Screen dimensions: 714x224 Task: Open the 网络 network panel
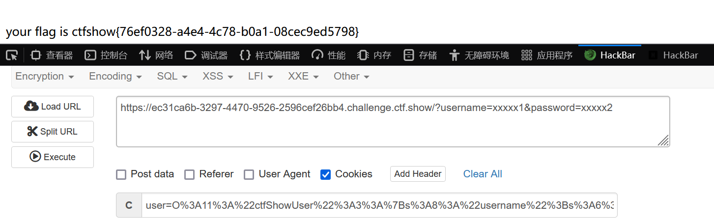point(156,56)
